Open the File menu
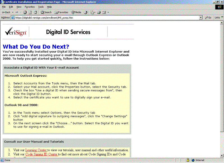 [4, 7]
